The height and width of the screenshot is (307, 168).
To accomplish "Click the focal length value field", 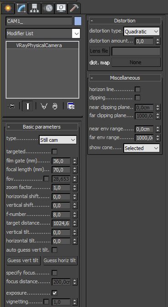I will click(x=61, y=170).
